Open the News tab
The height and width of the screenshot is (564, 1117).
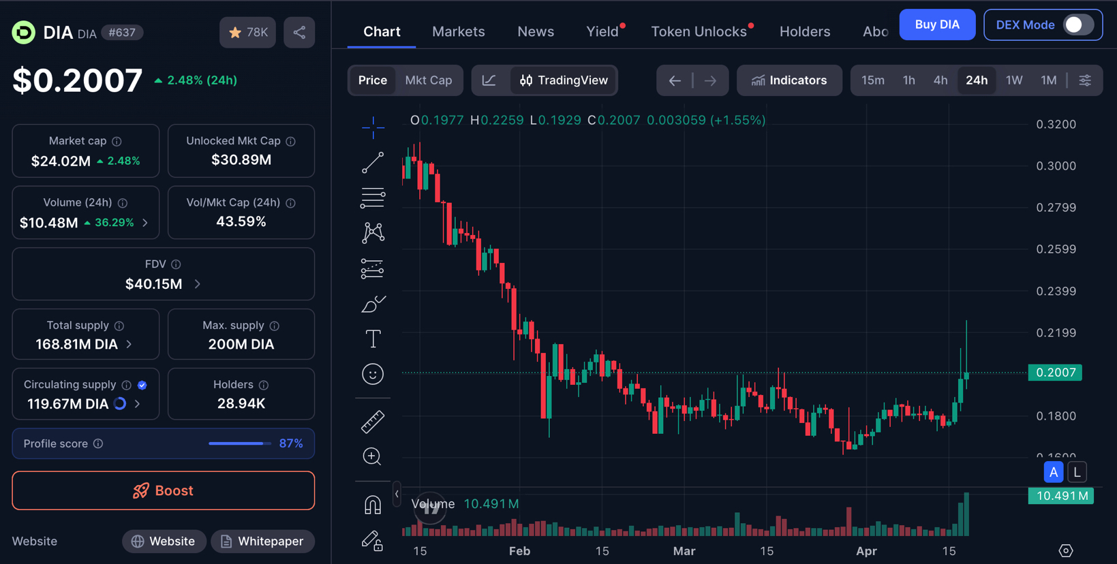(536, 32)
